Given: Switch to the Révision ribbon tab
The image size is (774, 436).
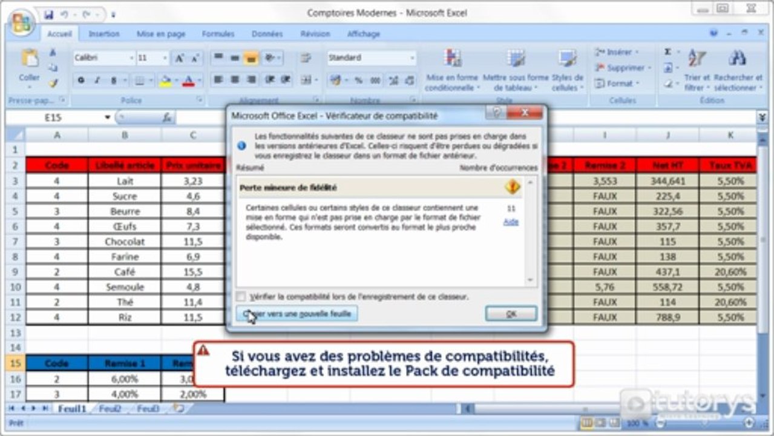Looking at the screenshot, I should pos(315,35).
